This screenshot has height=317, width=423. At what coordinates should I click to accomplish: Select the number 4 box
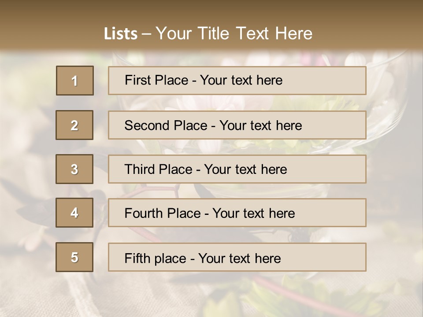[74, 213]
